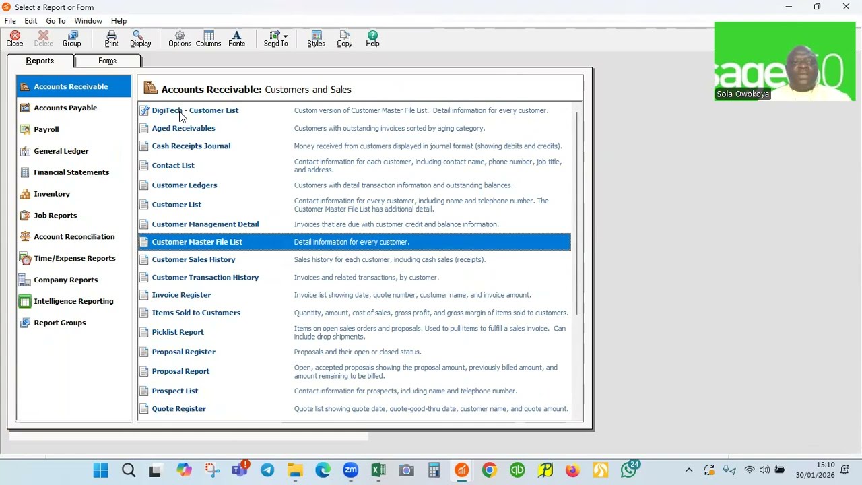Click the Inventory category icon

[x=25, y=194]
